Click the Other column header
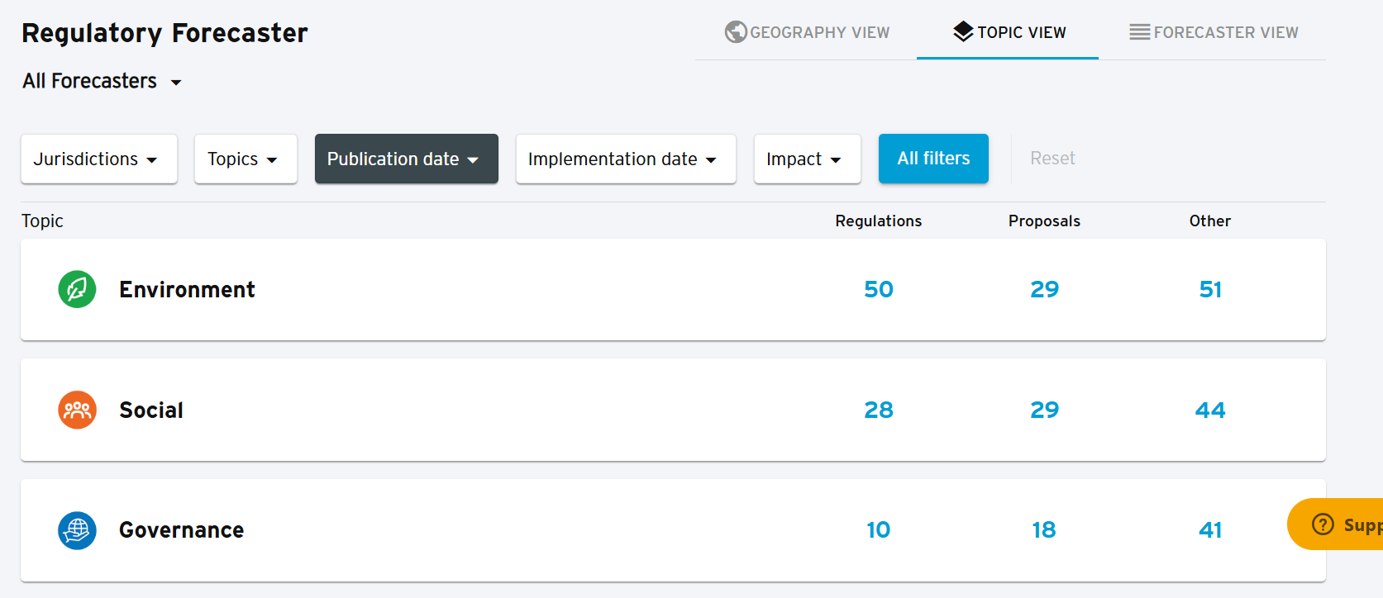This screenshot has width=1383, height=598. point(1210,221)
